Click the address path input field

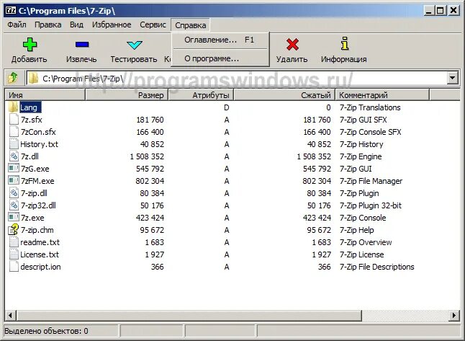tap(236, 79)
